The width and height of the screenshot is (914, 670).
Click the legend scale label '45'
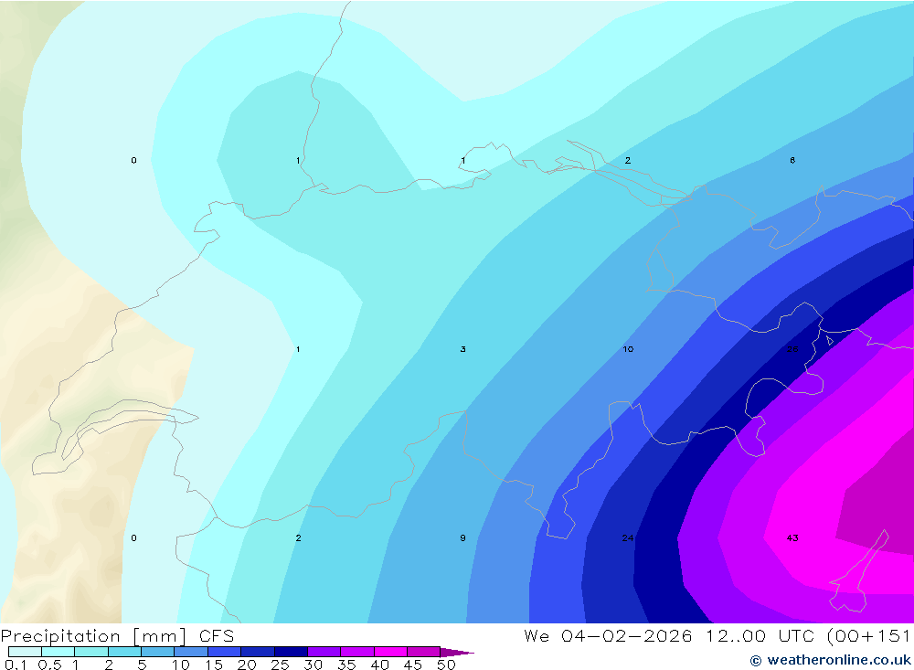413,665
